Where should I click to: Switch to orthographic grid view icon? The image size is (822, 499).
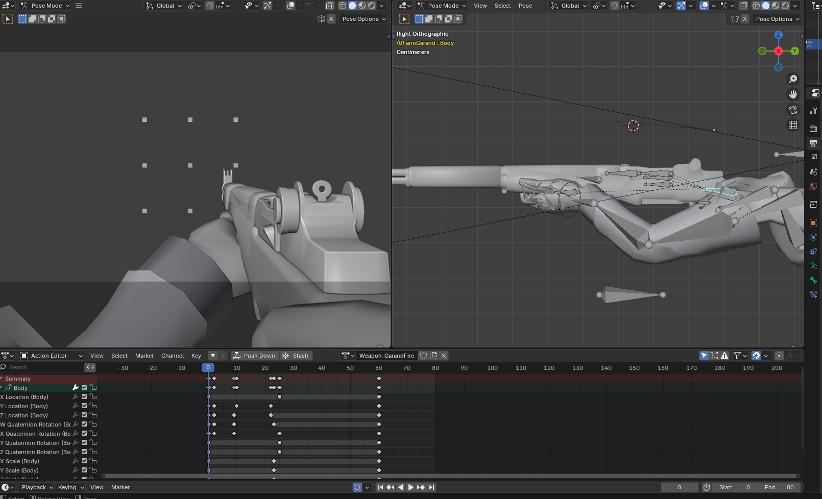coord(793,125)
